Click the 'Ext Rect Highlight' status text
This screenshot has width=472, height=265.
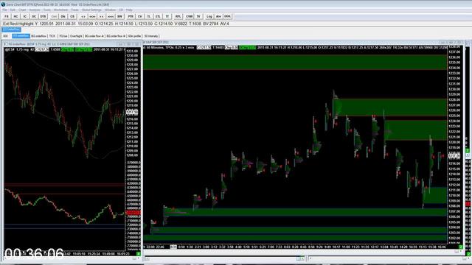click(18, 24)
